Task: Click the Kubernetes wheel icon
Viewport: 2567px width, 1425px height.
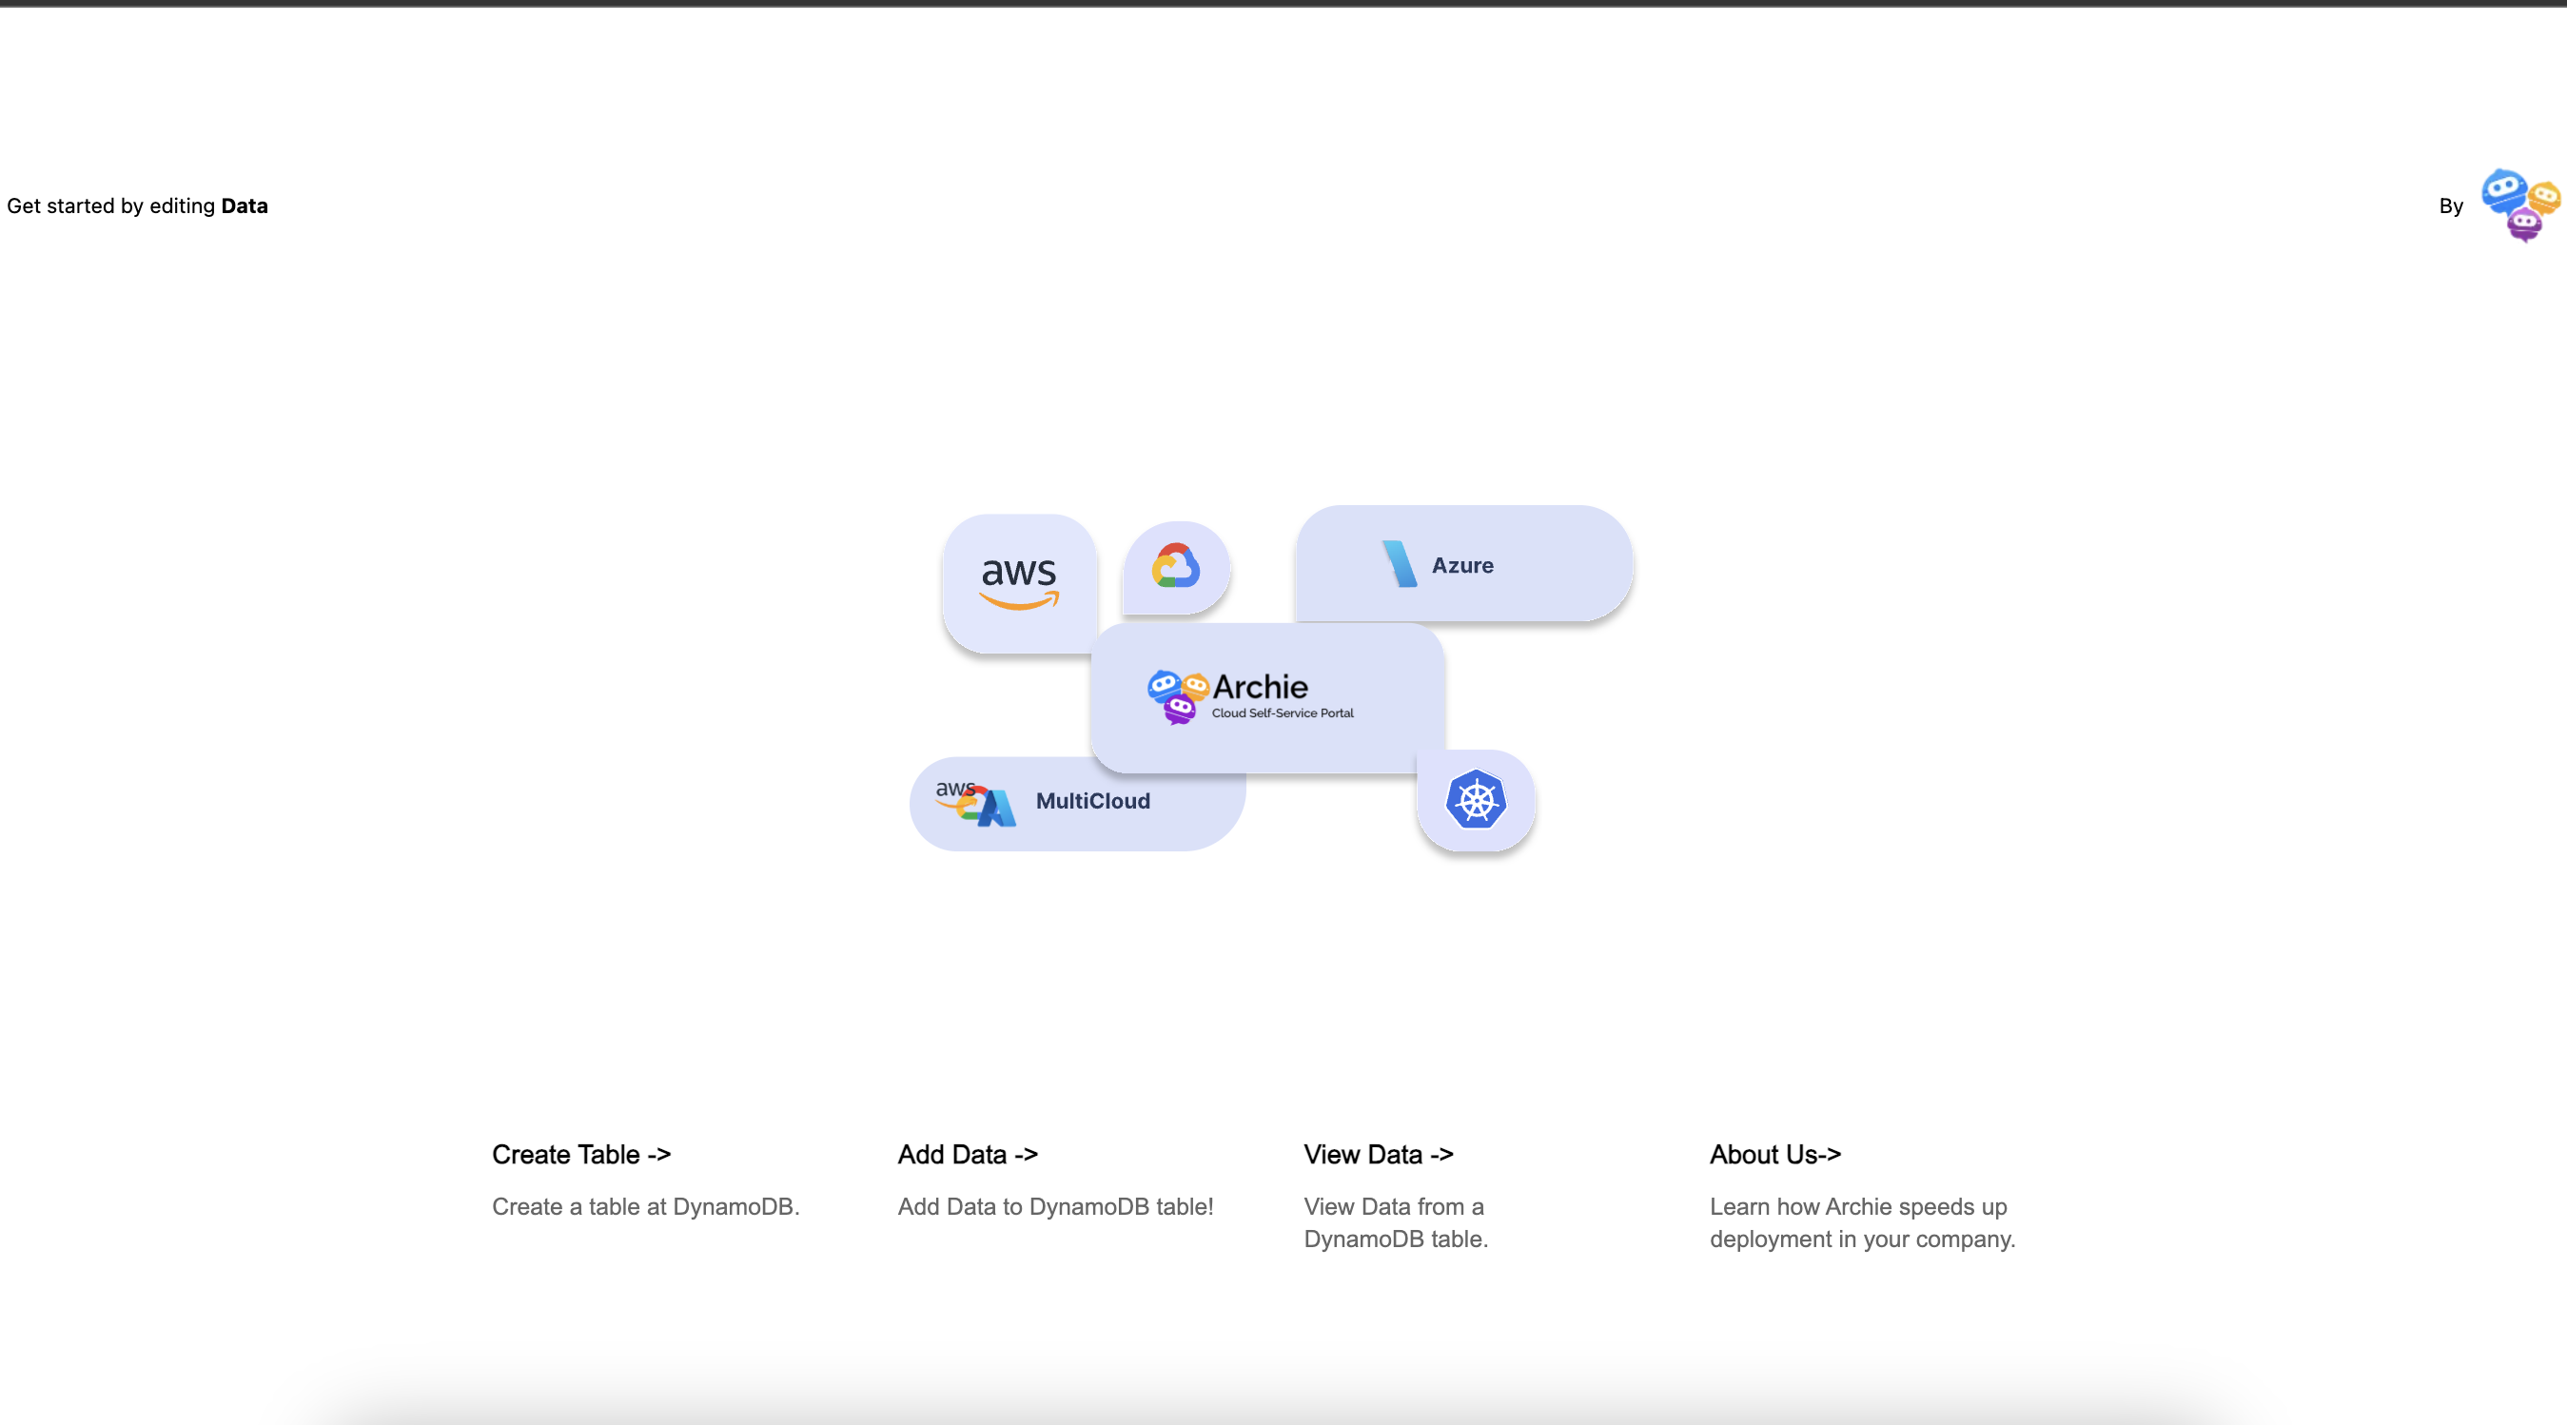Action: point(1475,799)
